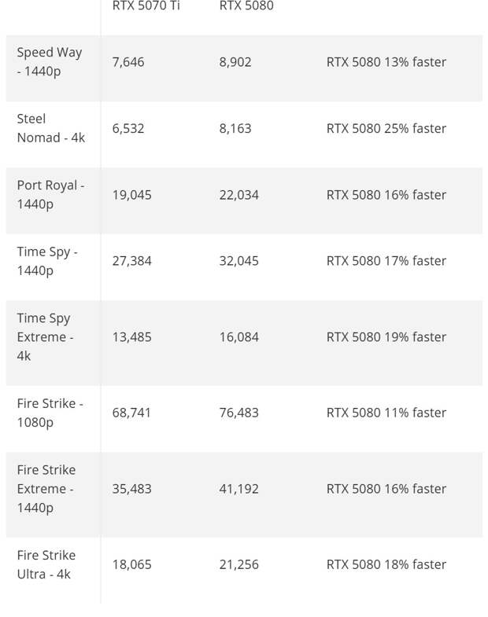The width and height of the screenshot is (488, 617).
Task: Select the Time Spy Extreme - 4k label
Action: click(x=46, y=337)
